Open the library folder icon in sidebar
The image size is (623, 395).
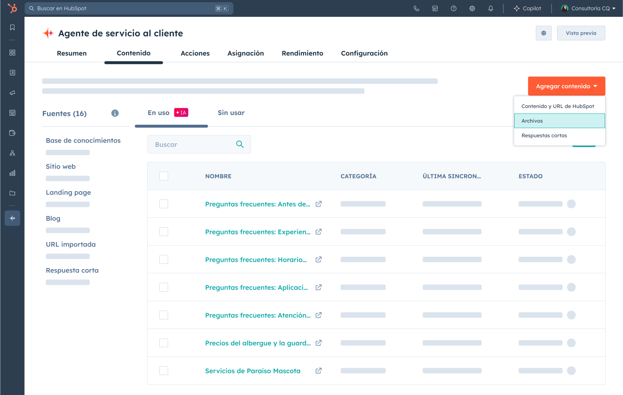(x=12, y=193)
